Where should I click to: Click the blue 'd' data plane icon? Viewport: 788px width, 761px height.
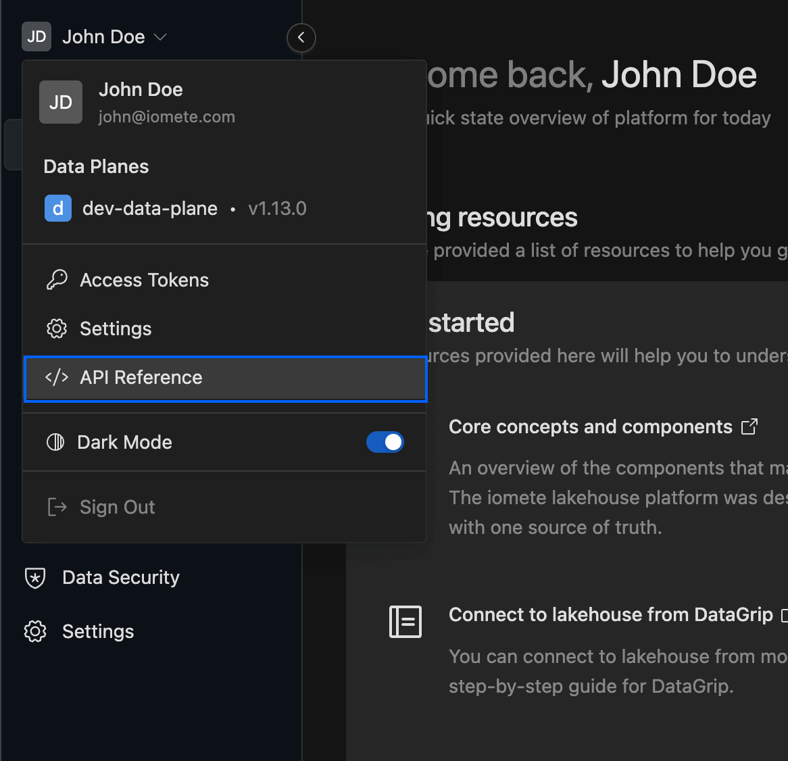[58, 208]
